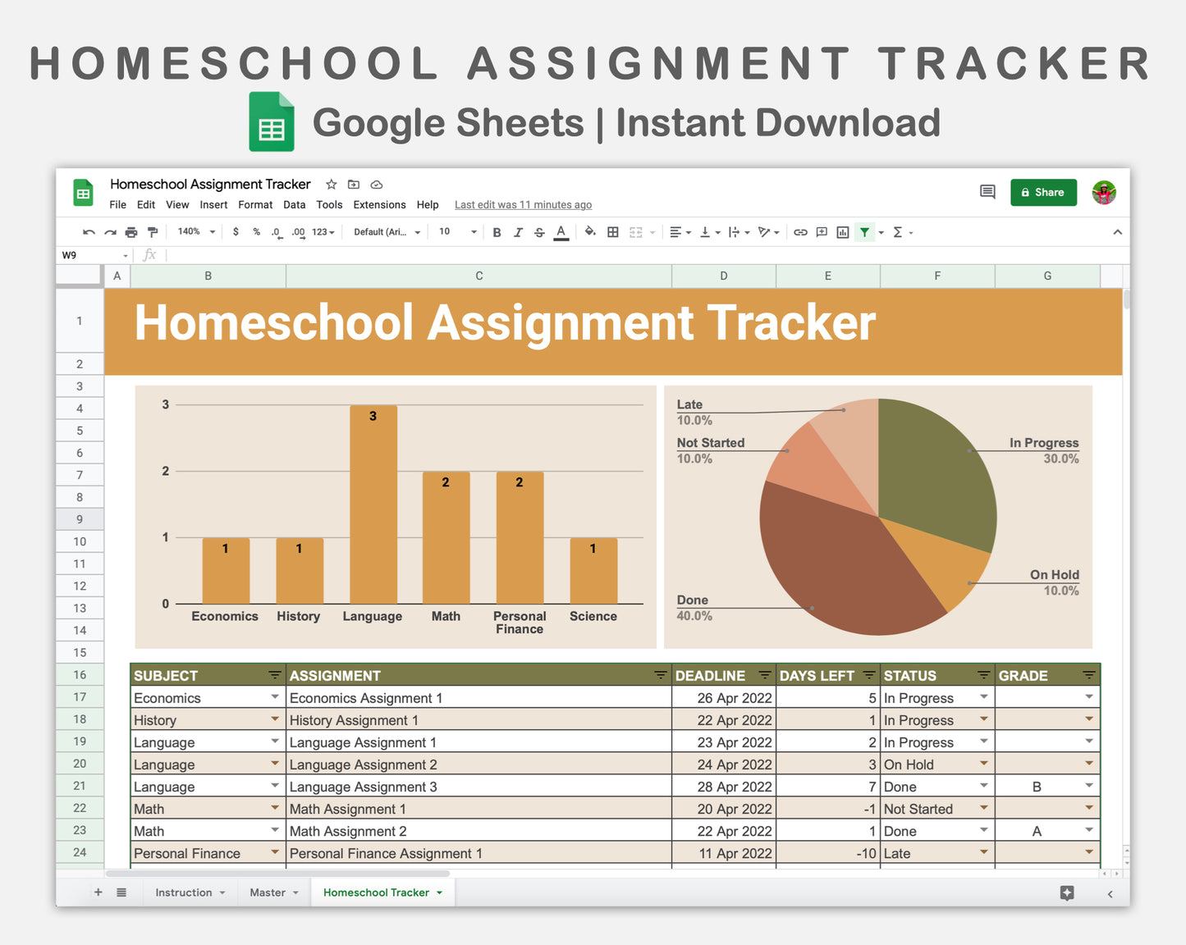Image resolution: width=1186 pixels, height=945 pixels.
Task: Toggle the filter on the STATUS column
Action: [984, 675]
